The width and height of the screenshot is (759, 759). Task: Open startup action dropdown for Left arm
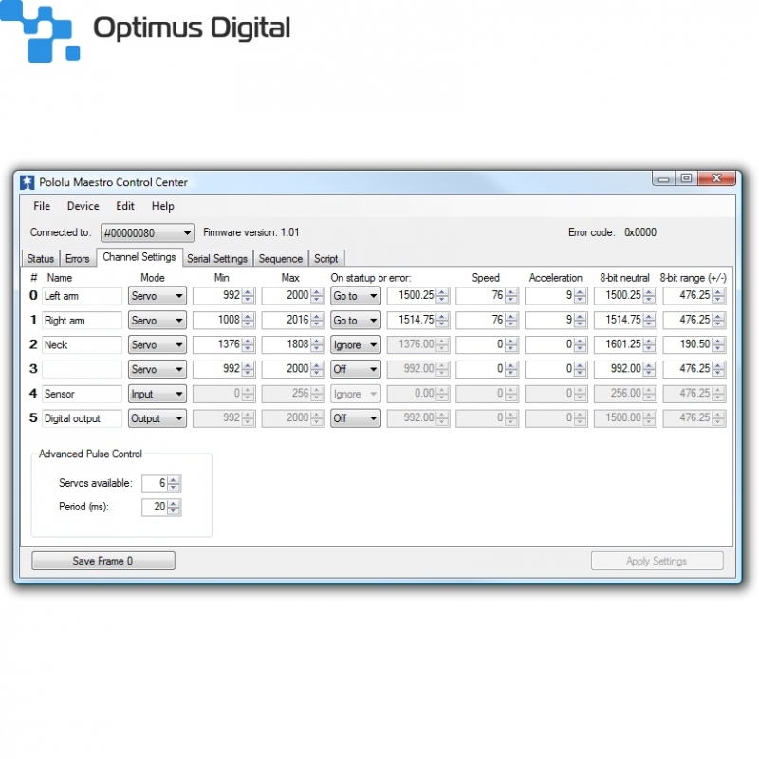(356, 296)
